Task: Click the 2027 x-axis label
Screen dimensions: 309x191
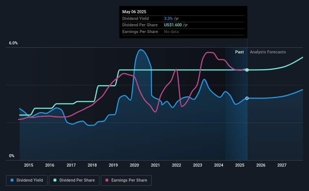Action: coord(282,165)
